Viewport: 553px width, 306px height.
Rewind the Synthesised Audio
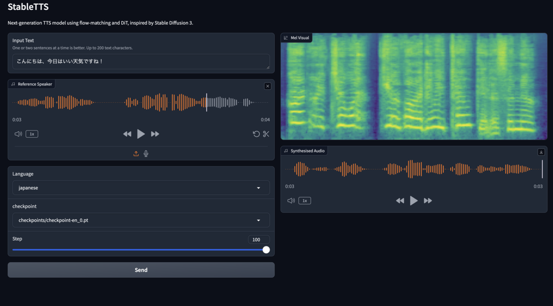coord(400,201)
